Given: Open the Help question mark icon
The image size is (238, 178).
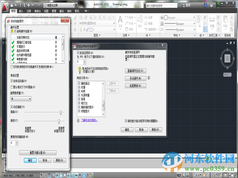Looking at the screenshot, I should tap(212, 6).
